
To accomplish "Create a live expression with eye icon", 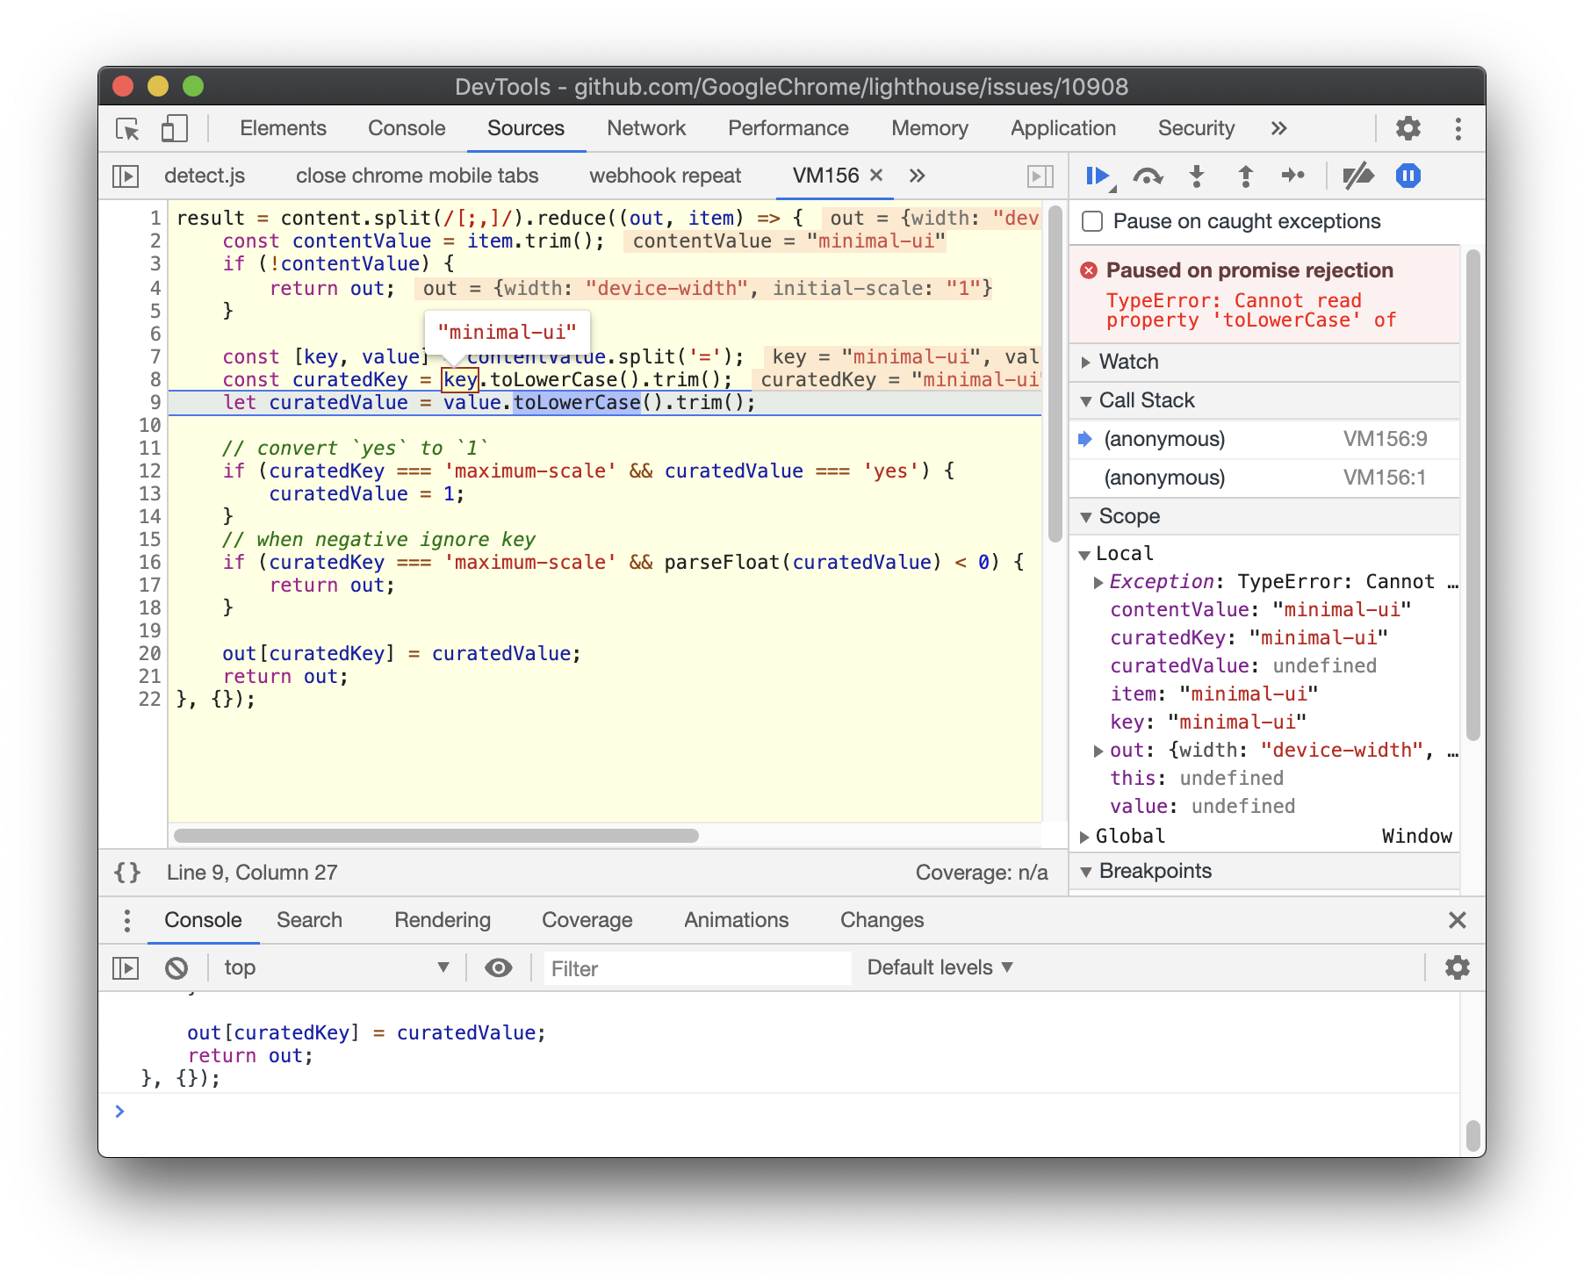I will click(x=499, y=968).
